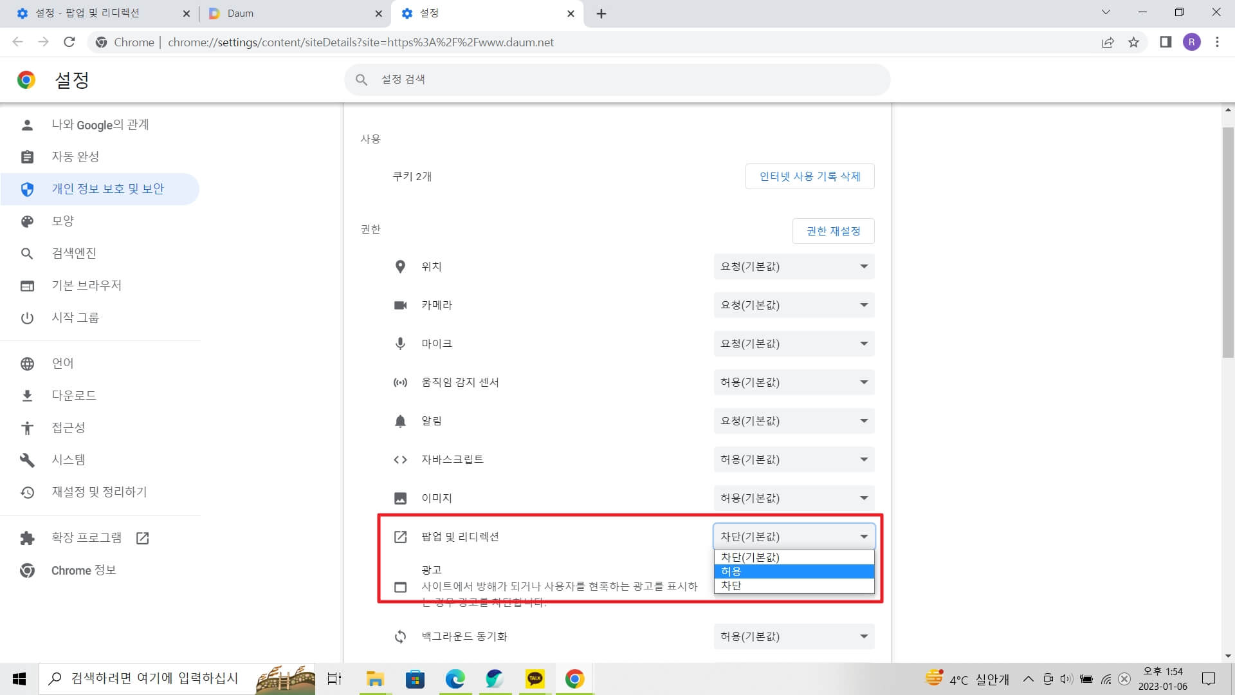The image size is (1235, 695).
Task: Open 확장 프로그램 via its external-link icon
Action: [142, 538]
